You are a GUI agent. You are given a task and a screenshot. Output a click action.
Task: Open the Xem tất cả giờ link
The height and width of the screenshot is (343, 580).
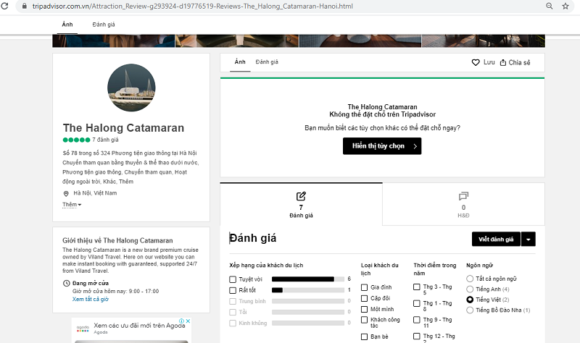coord(91,299)
